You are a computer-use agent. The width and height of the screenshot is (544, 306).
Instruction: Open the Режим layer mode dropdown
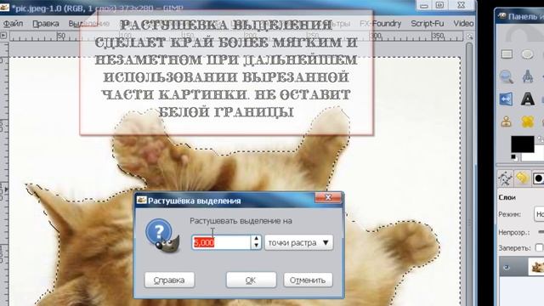pyautogui.click(x=539, y=214)
